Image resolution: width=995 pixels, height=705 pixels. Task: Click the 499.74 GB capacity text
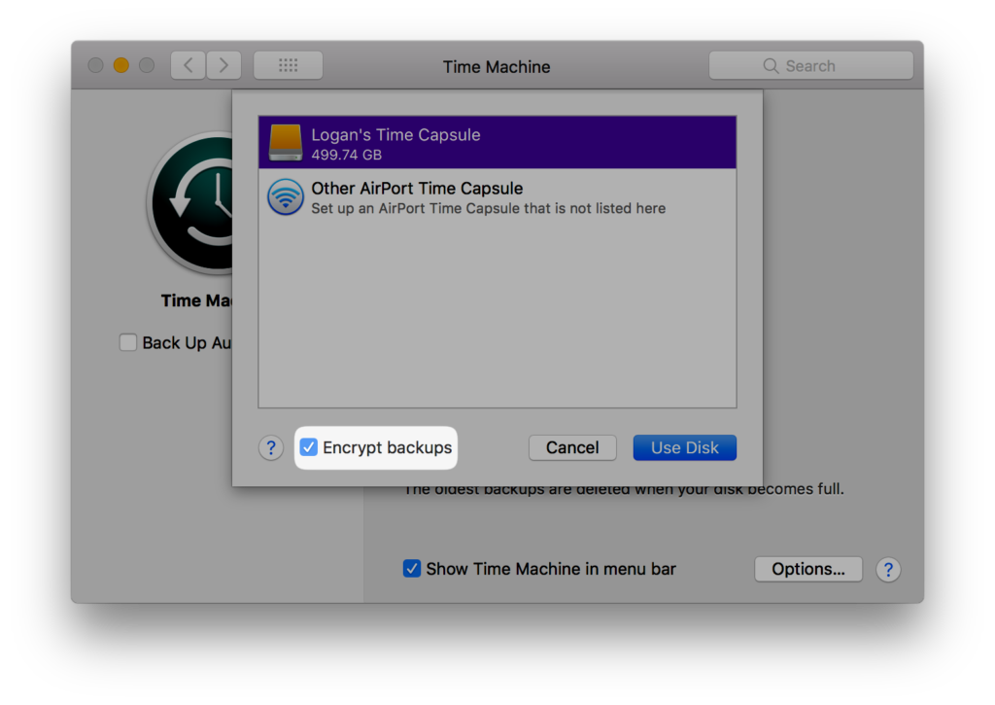pyautogui.click(x=347, y=155)
